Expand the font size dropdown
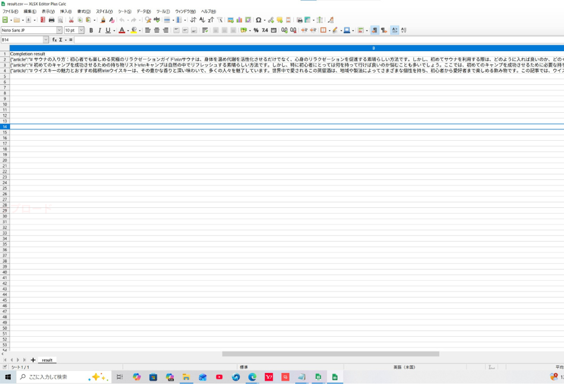 81,30
